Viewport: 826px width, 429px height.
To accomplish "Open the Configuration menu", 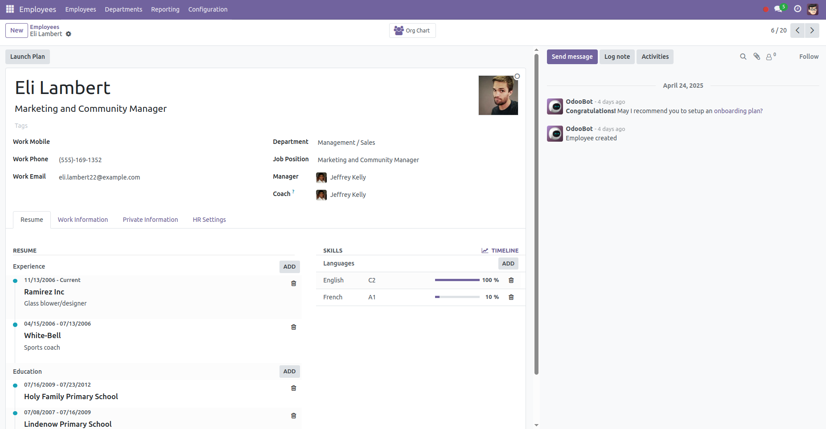I will point(208,9).
